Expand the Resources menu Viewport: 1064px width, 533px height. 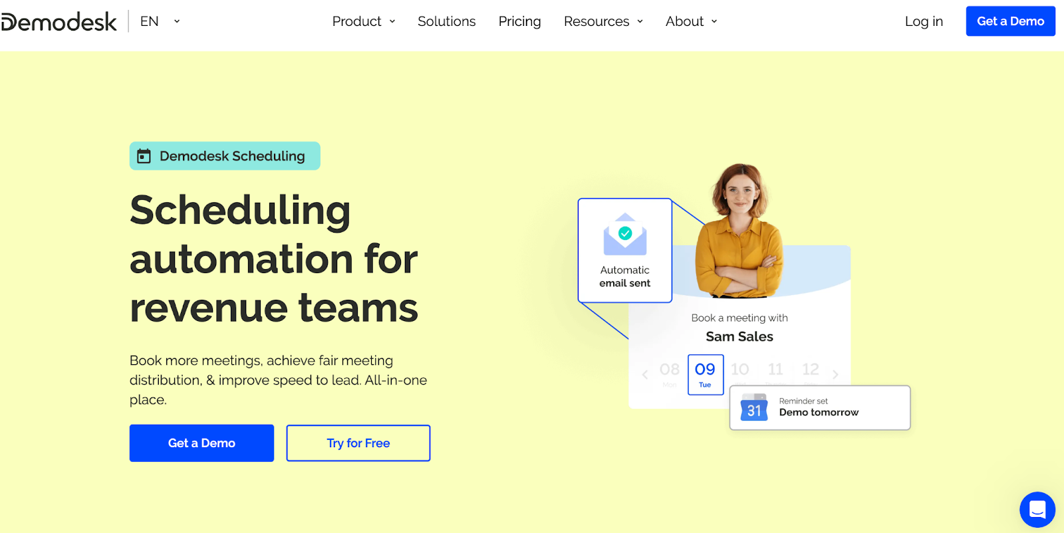(x=604, y=21)
